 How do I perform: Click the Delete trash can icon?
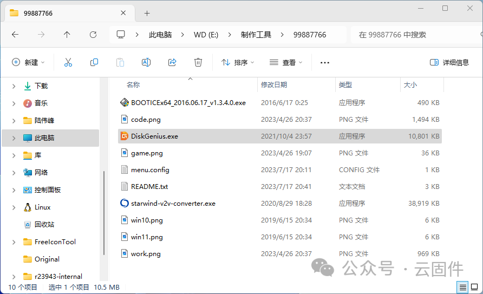coord(198,62)
